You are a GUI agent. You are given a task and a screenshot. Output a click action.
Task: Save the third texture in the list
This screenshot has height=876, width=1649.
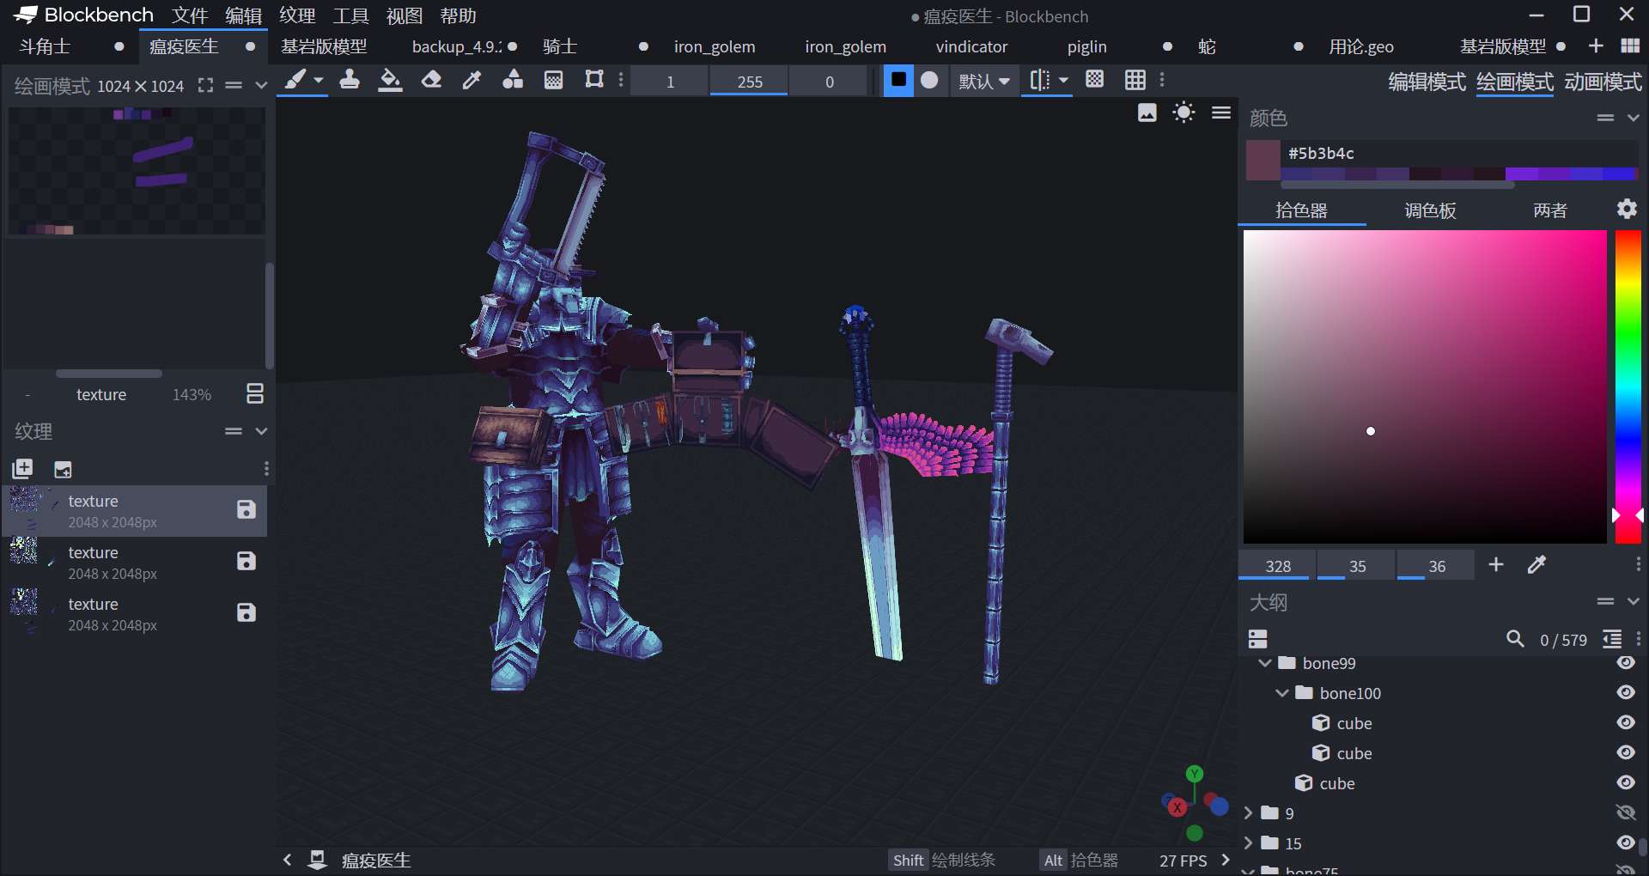[246, 612]
